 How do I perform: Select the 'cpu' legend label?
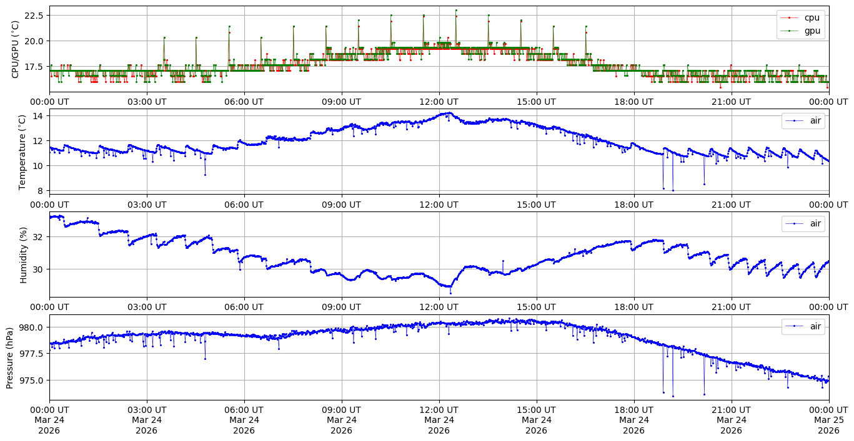pyautogui.click(x=812, y=17)
